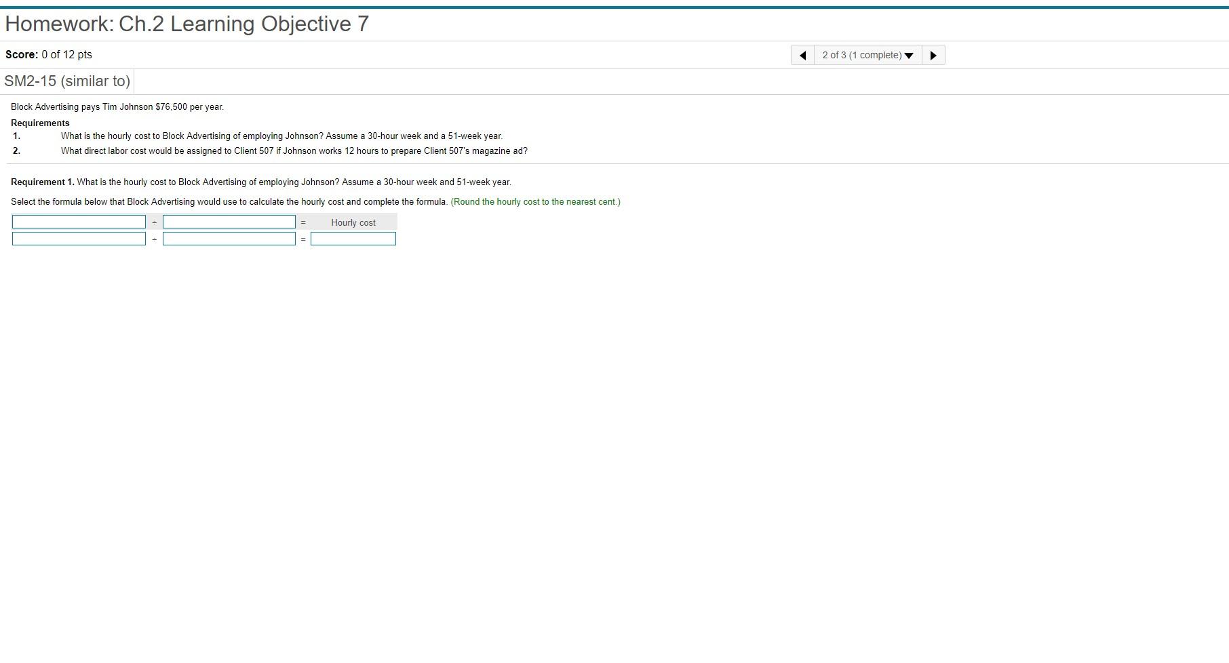
Task: Click the Block Advertising problem statement line
Action: click(x=117, y=106)
